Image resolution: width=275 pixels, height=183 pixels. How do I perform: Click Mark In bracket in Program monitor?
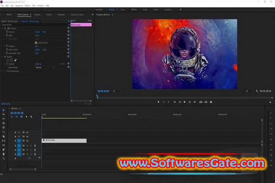[164, 102]
